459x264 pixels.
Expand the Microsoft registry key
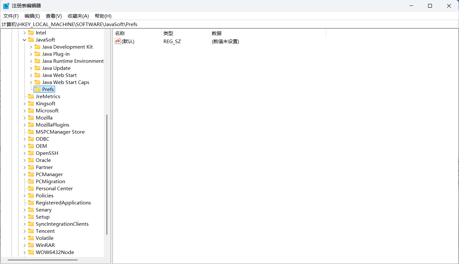(24, 110)
